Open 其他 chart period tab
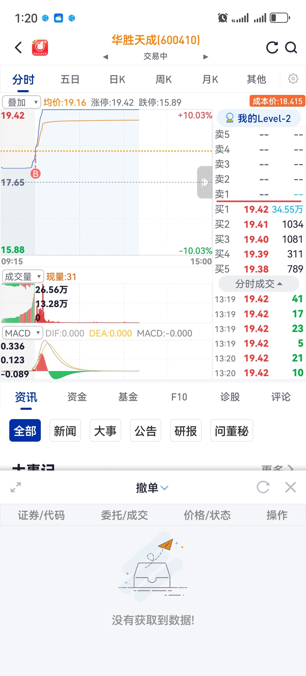Viewport: 306px width, 676px height. coord(256,79)
